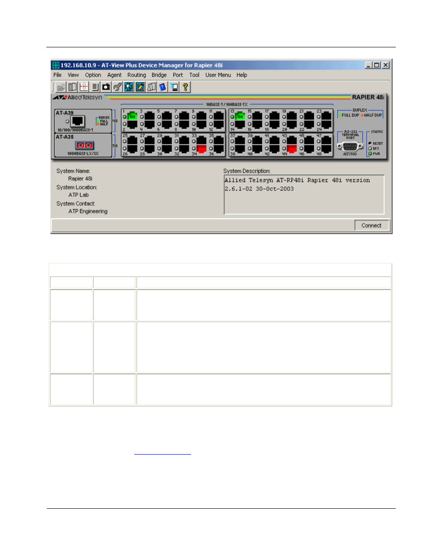This screenshot has width=430, height=557.
Task: Select green active port 1
Action: 132,116
